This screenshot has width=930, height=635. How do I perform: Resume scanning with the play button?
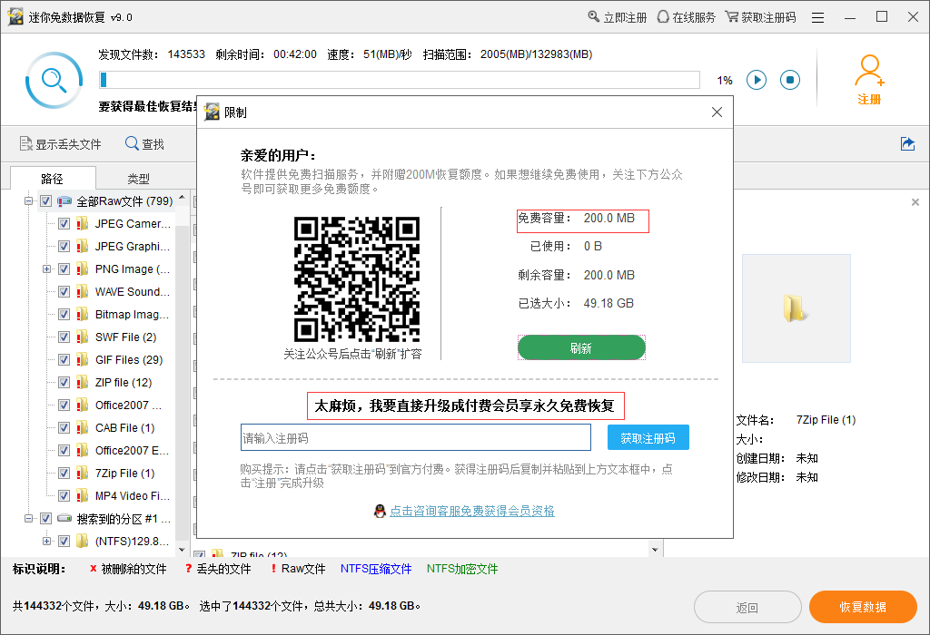757,80
